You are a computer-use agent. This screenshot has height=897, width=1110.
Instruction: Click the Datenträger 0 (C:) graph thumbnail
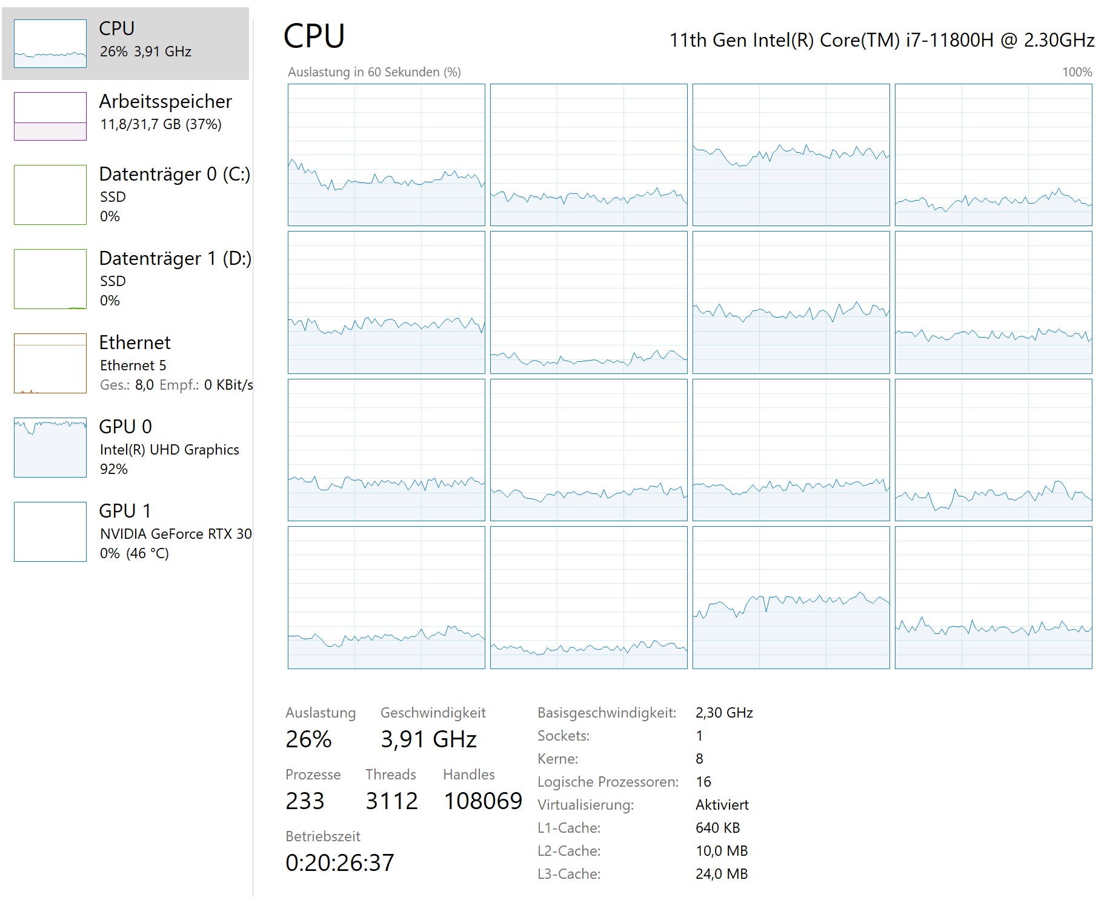(50, 195)
